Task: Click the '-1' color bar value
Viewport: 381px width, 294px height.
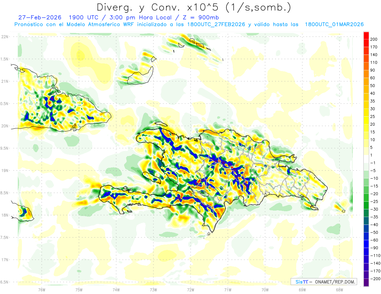Action: [373, 163]
